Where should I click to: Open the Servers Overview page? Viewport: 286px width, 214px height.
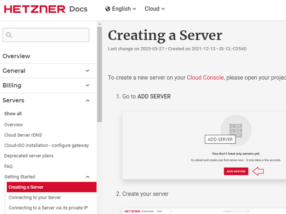click(14, 125)
